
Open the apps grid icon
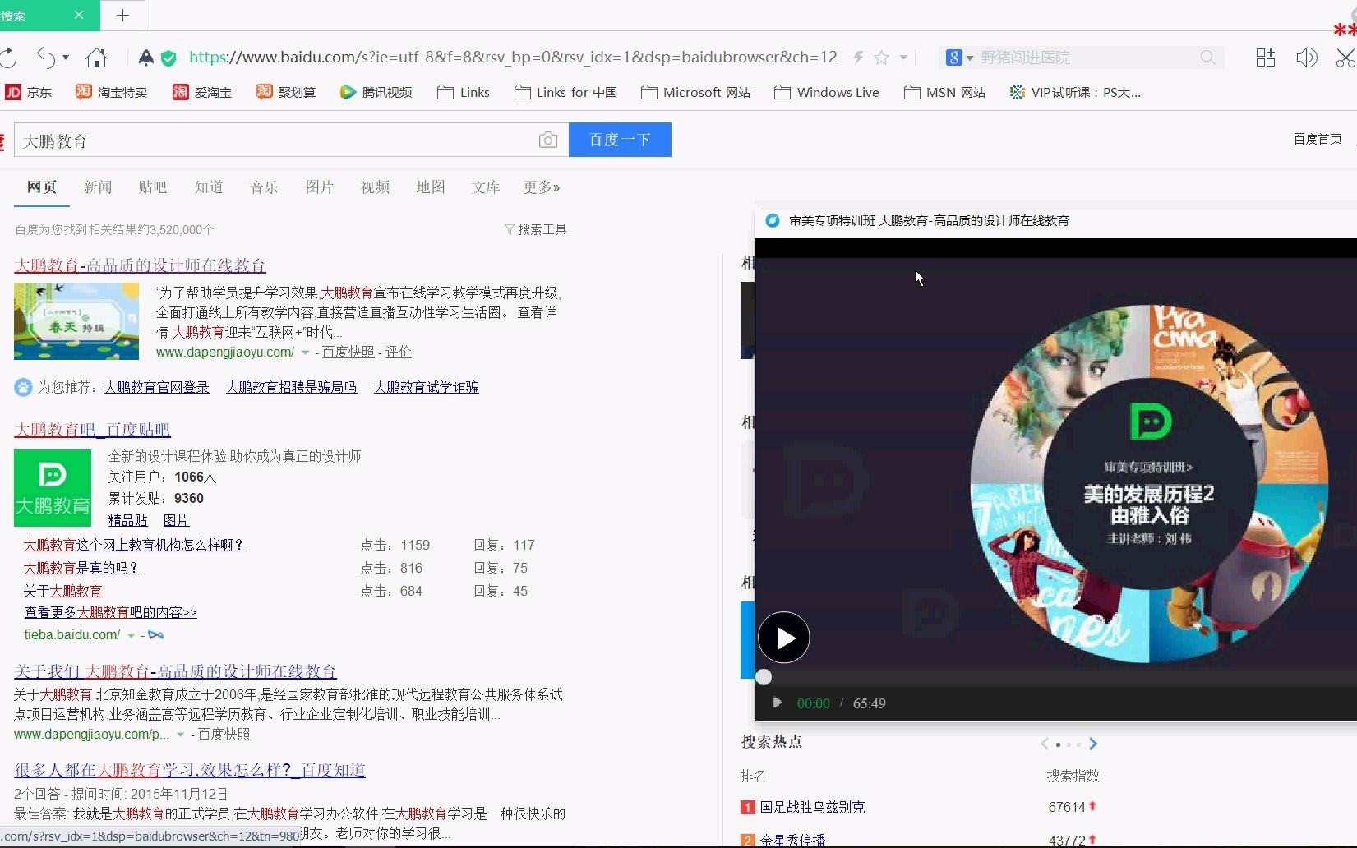click(1266, 58)
